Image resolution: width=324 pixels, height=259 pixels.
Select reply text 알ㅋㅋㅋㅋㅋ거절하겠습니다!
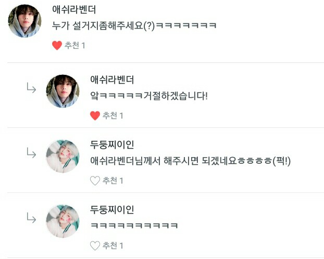coord(149,96)
